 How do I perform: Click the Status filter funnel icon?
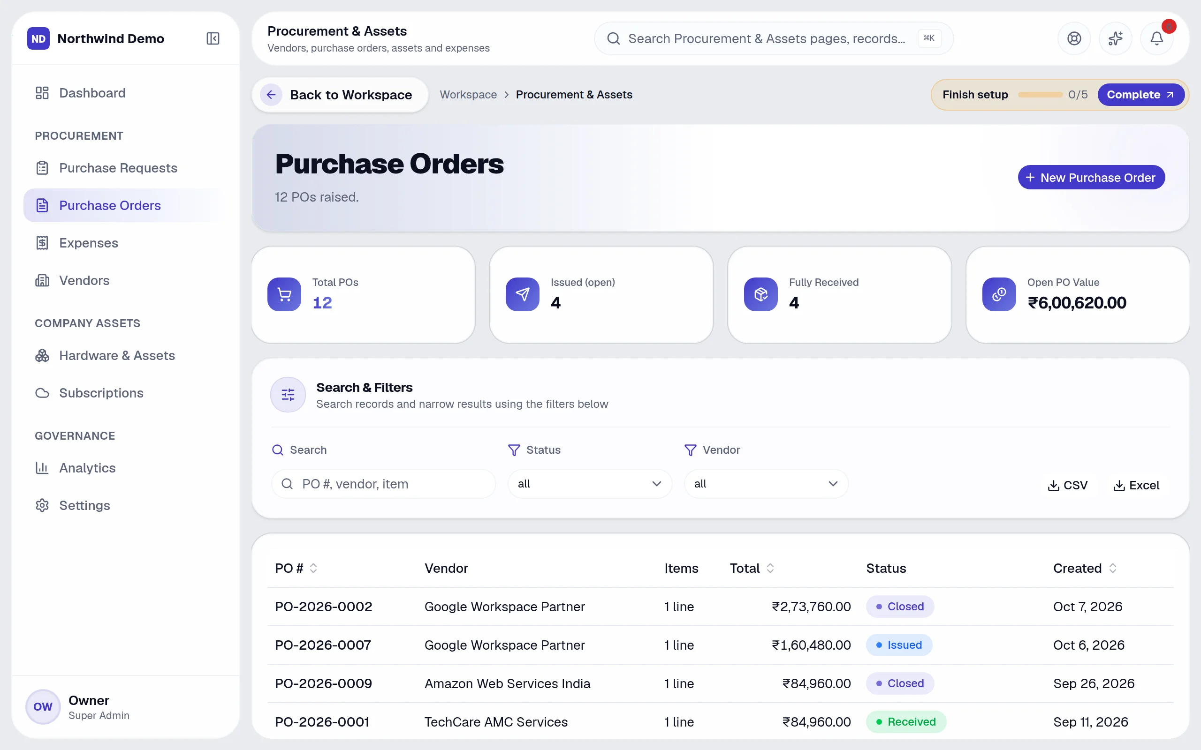[514, 450]
